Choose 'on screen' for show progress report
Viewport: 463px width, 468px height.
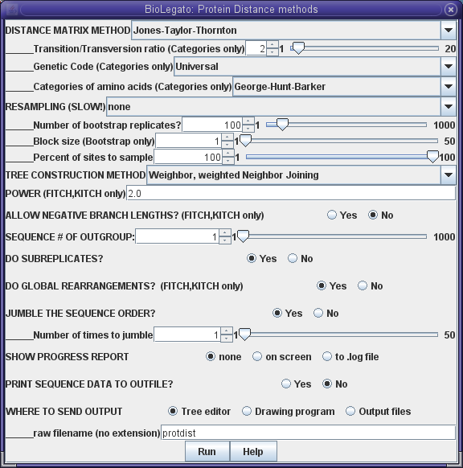[282, 357]
